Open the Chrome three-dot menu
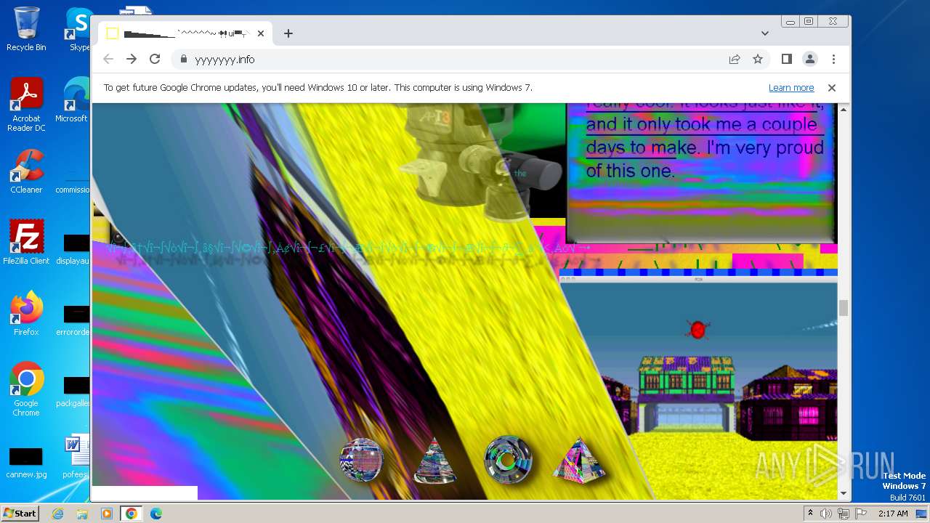Image resolution: width=930 pixels, height=523 pixels. (x=833, y=59)
